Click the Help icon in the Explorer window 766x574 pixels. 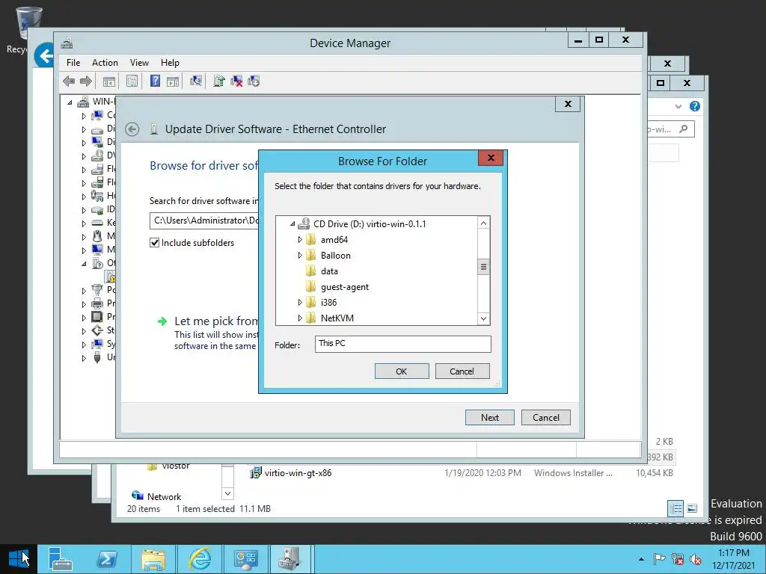click(x=695, y=106)
